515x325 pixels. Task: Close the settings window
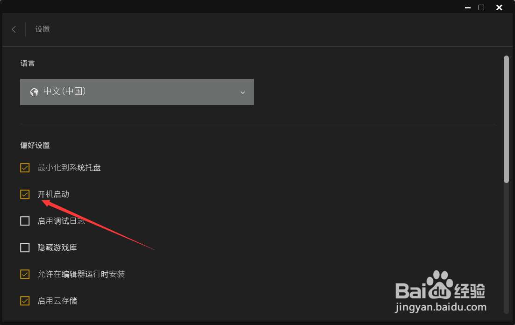click(x=499, y=7)
